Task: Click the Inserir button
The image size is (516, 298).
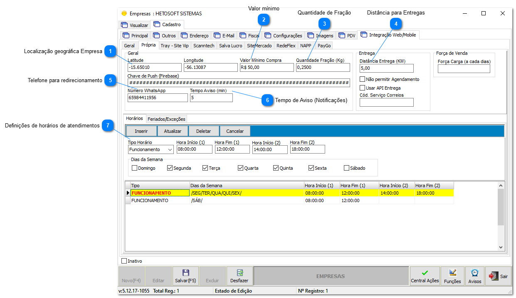Action: (141, 131)
